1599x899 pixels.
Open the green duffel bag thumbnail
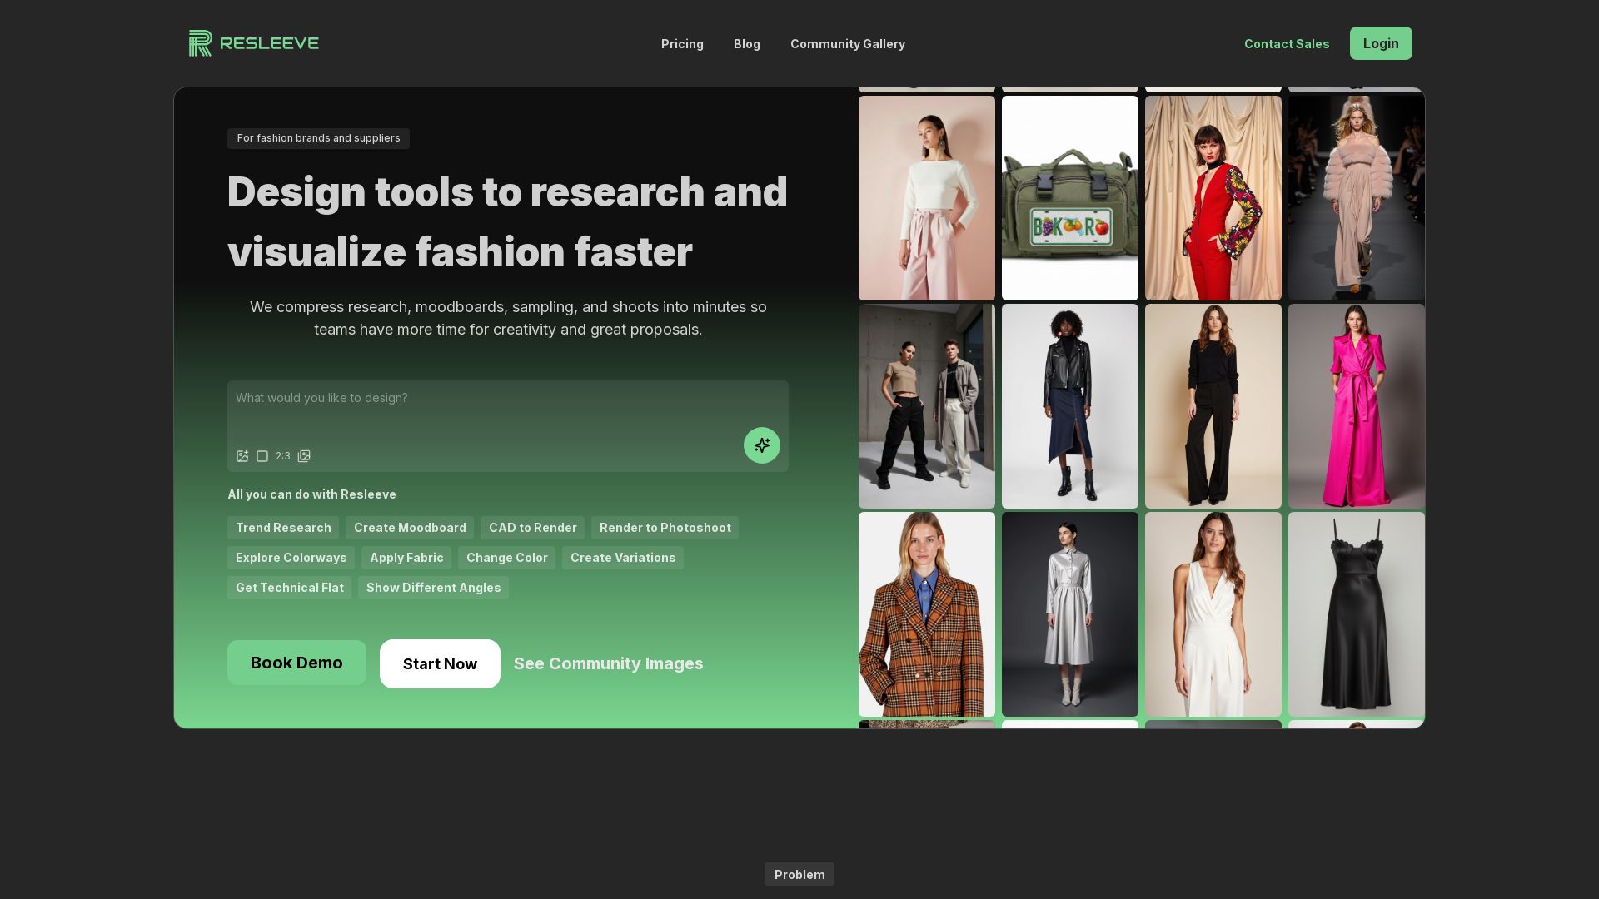tap(1069, 198)
